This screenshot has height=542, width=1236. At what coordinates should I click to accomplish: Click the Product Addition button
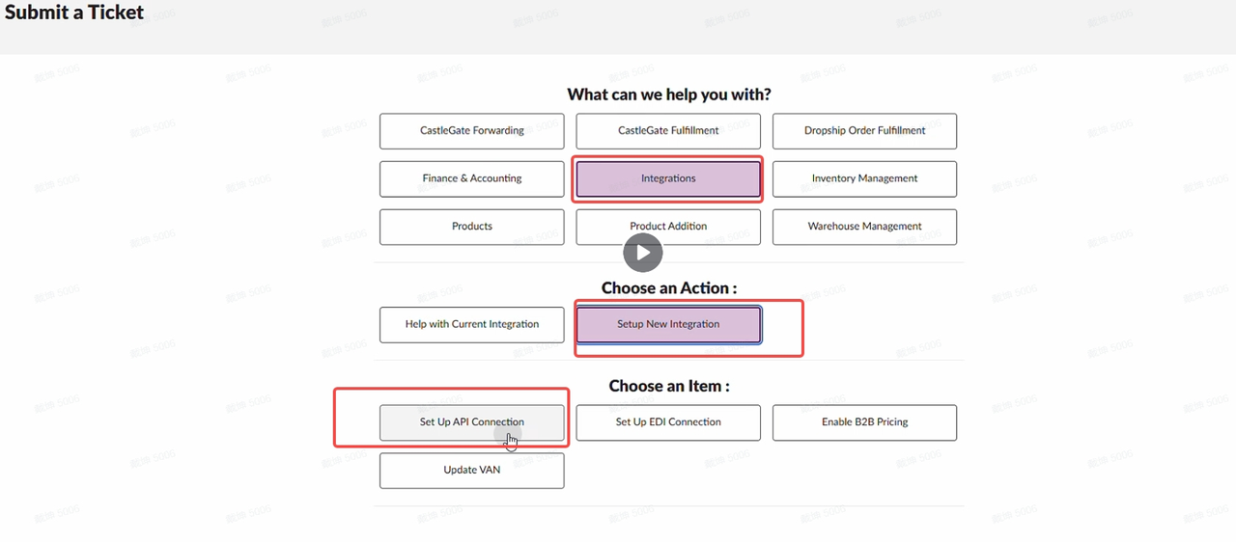pos(668,227)
